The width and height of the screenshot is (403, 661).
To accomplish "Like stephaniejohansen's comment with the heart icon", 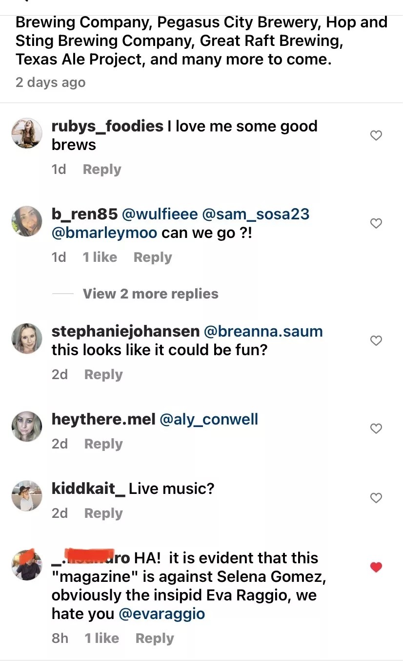I will [376, 341].
